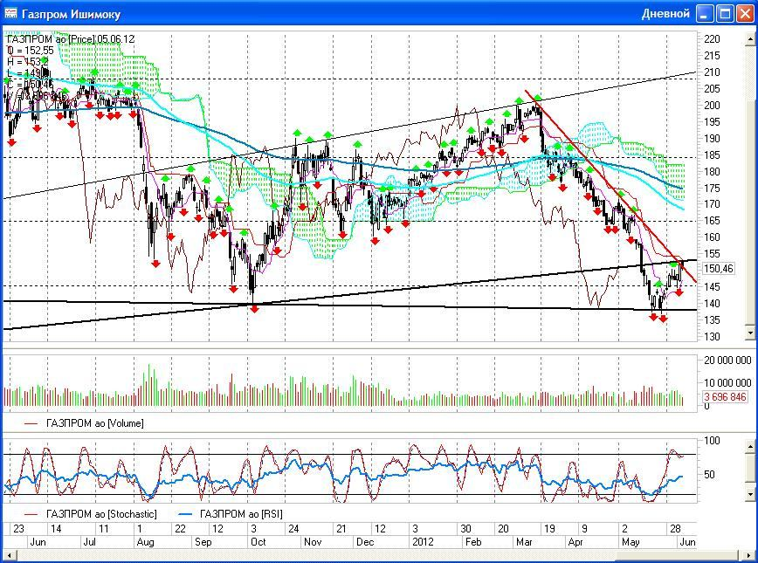Click the '220' price axis label
This screenshot has width=758, height=563.
712,39
